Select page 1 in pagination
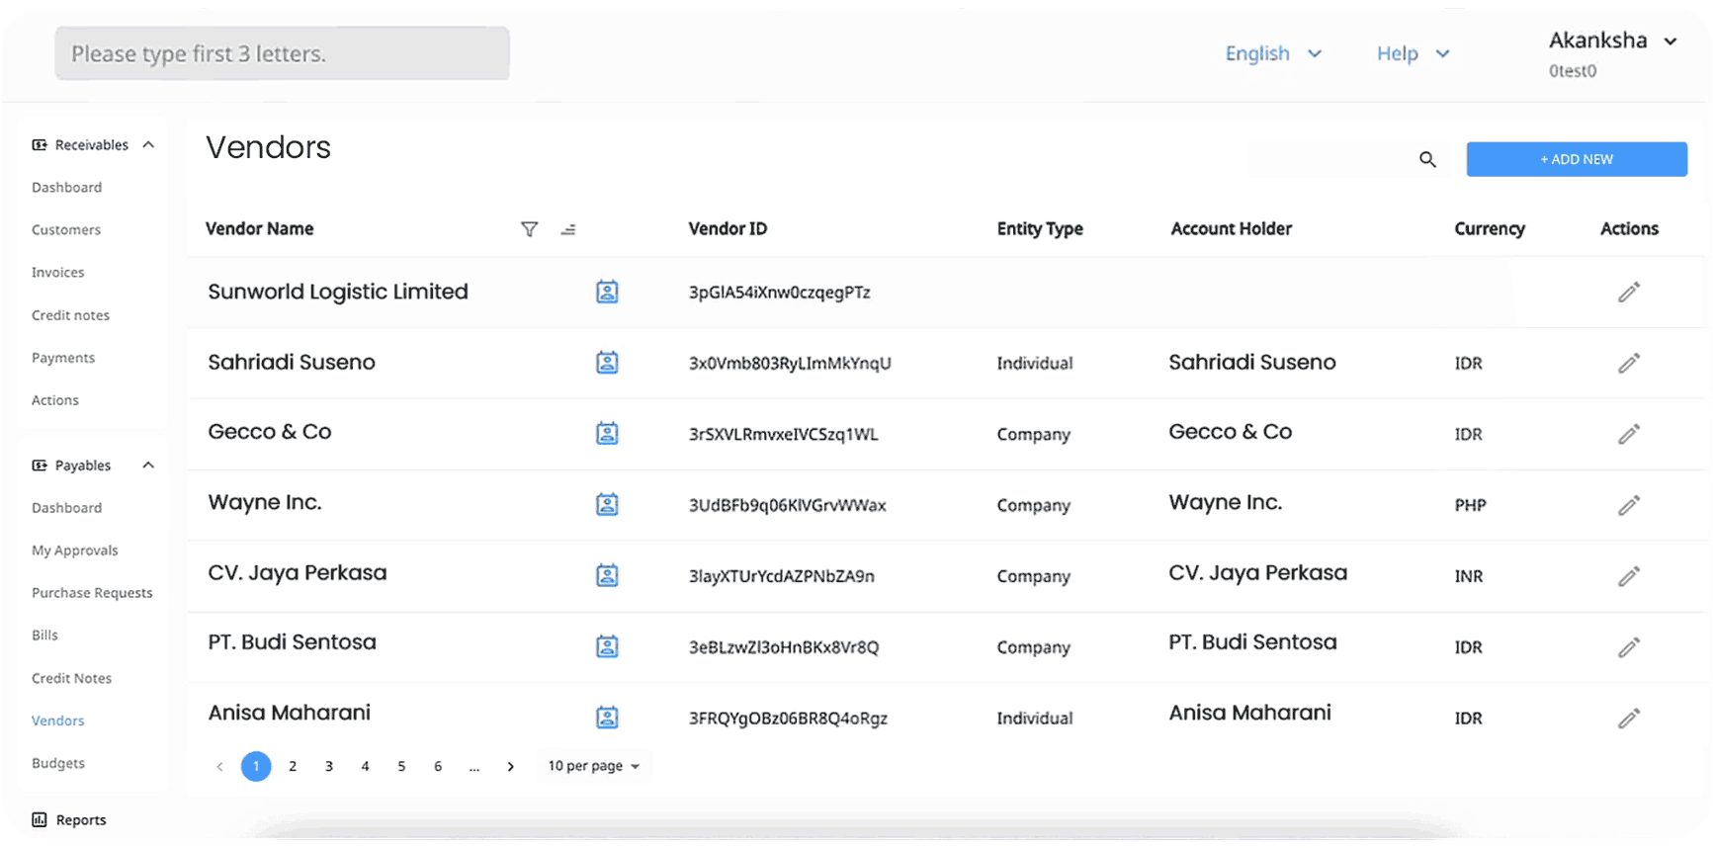Viewport: 1713px width, 848px height. click(x=256, y=766)
